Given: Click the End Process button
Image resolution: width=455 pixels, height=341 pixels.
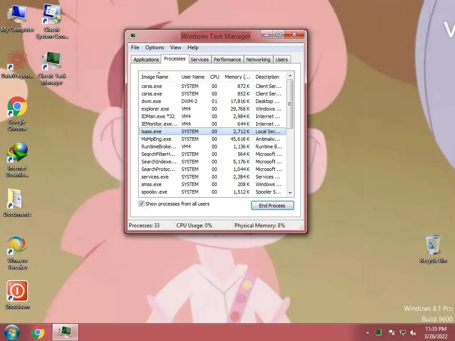Looking at the screenshot, I should point(272,205).
